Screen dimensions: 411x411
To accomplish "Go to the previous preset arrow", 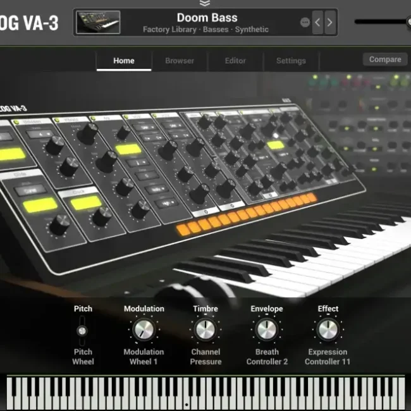I will [318, 23].
